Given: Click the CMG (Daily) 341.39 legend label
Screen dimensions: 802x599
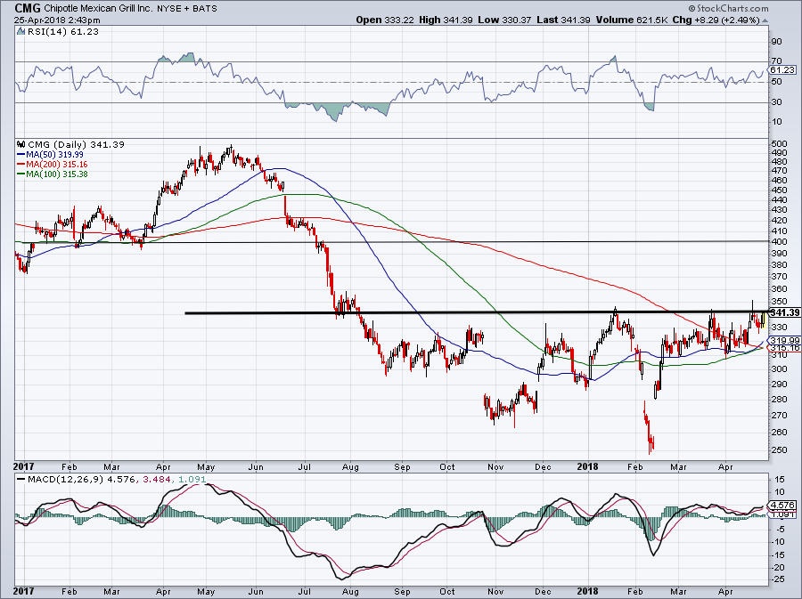Looking at the screenshot, I should 76,144.
